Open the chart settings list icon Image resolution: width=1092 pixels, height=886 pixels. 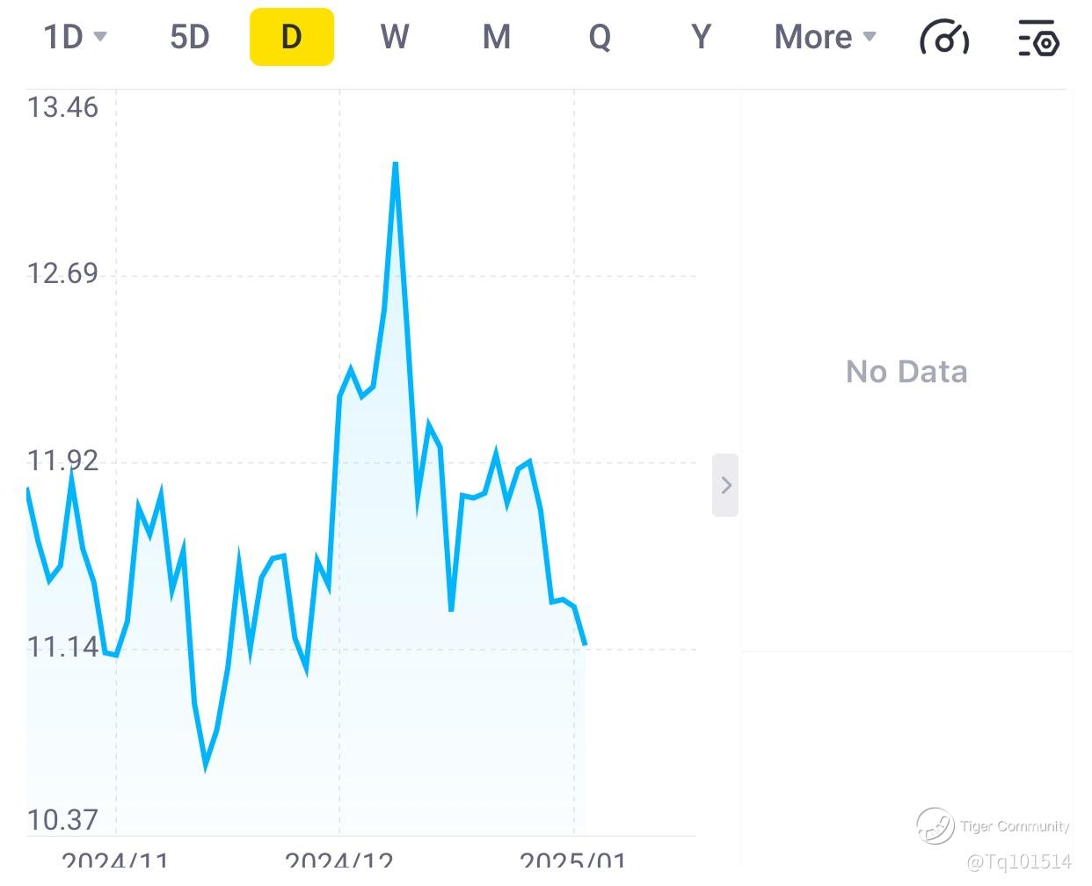[x=1038, y=38]
